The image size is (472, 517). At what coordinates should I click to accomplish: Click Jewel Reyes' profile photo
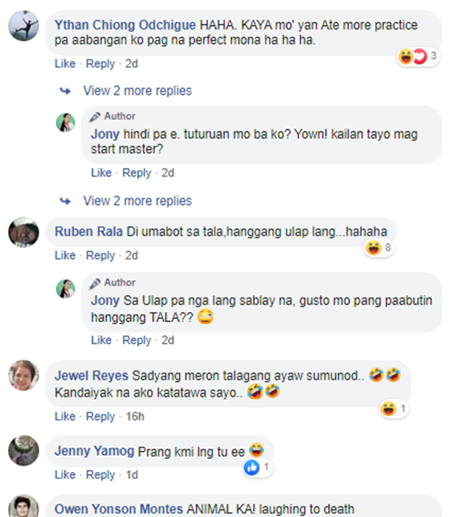[23, 375]
